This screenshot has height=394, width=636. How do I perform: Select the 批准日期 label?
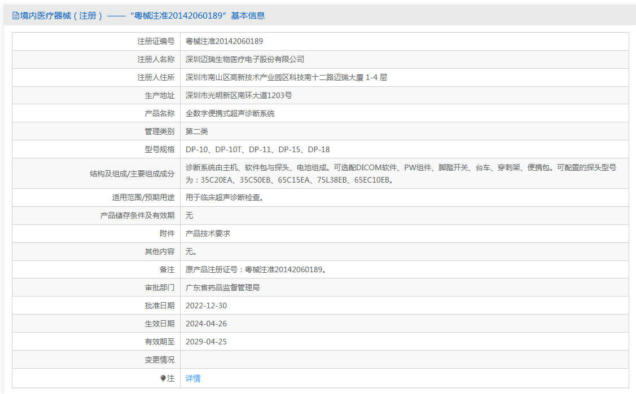pos(159,306)
